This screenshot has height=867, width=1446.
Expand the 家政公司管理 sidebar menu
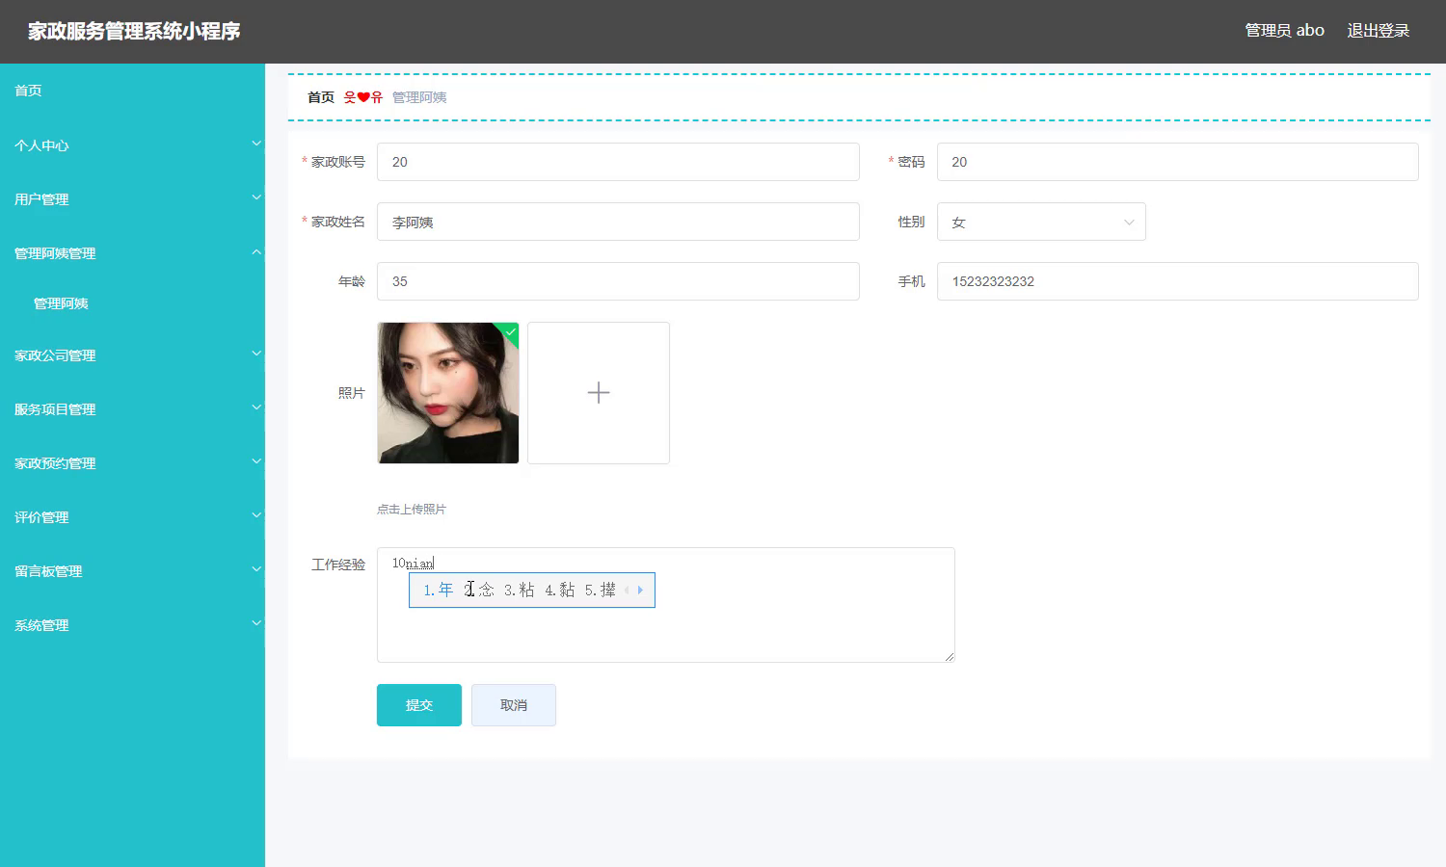(x=132, y=355)
